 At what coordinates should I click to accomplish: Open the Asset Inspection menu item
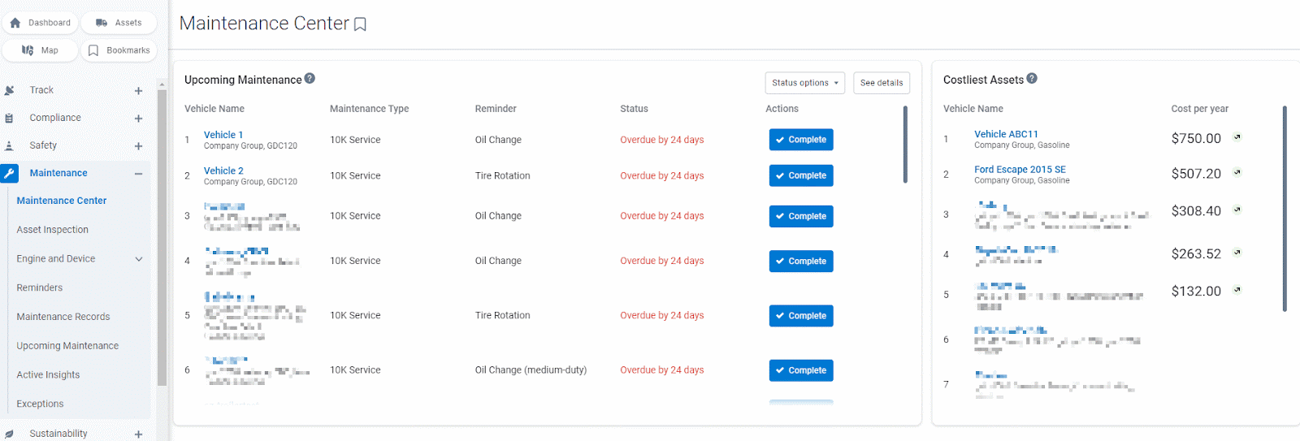53,230
